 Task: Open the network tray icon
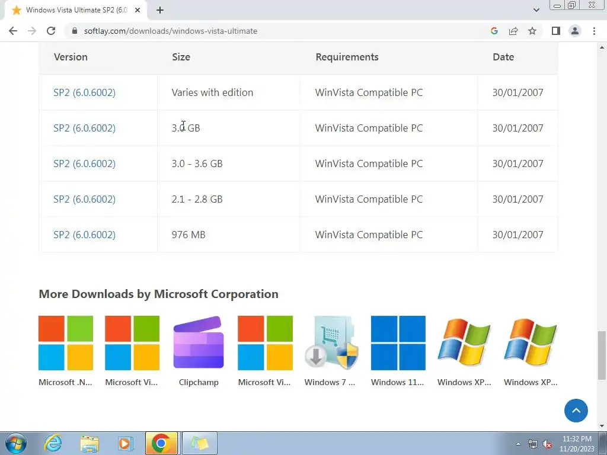coord(533,444)
